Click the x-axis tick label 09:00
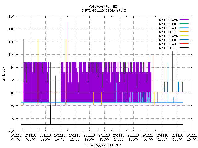Image resolution: width=198 pixels, height=148 pixels. coord(45,139)
